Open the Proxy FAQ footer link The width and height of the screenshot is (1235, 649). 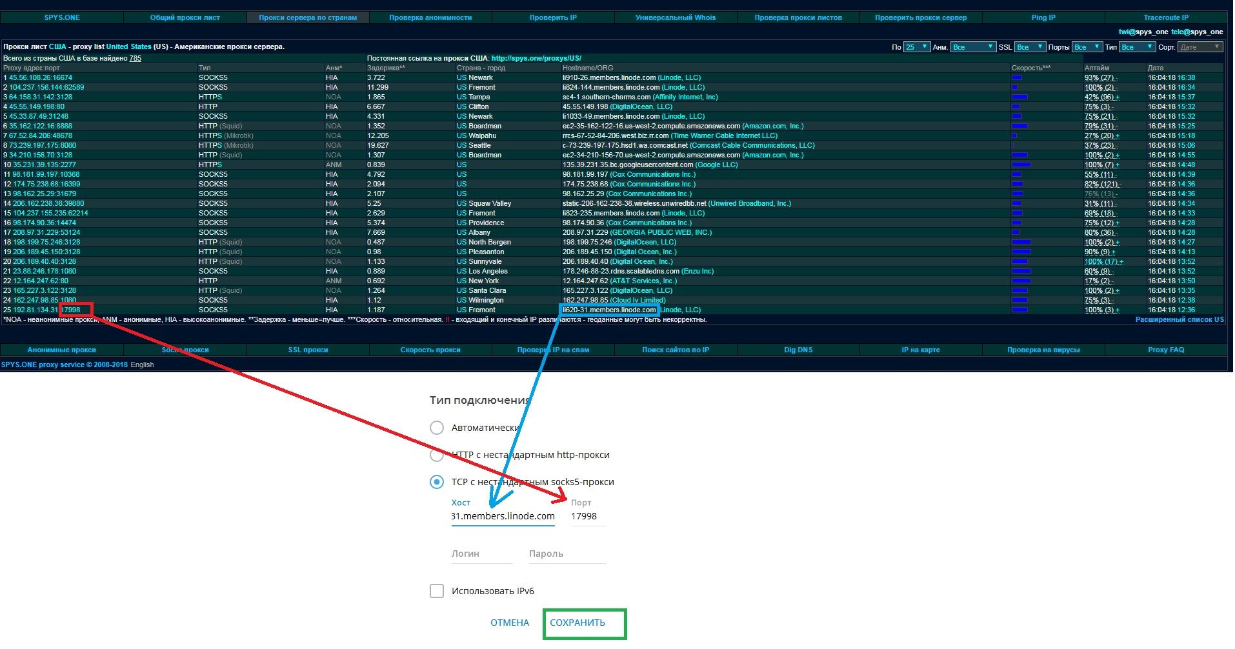tap(1166, 350)
